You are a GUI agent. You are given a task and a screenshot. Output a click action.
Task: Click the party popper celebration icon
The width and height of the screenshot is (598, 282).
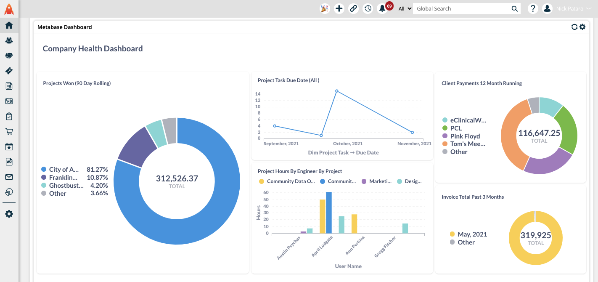tap(325, 8)
